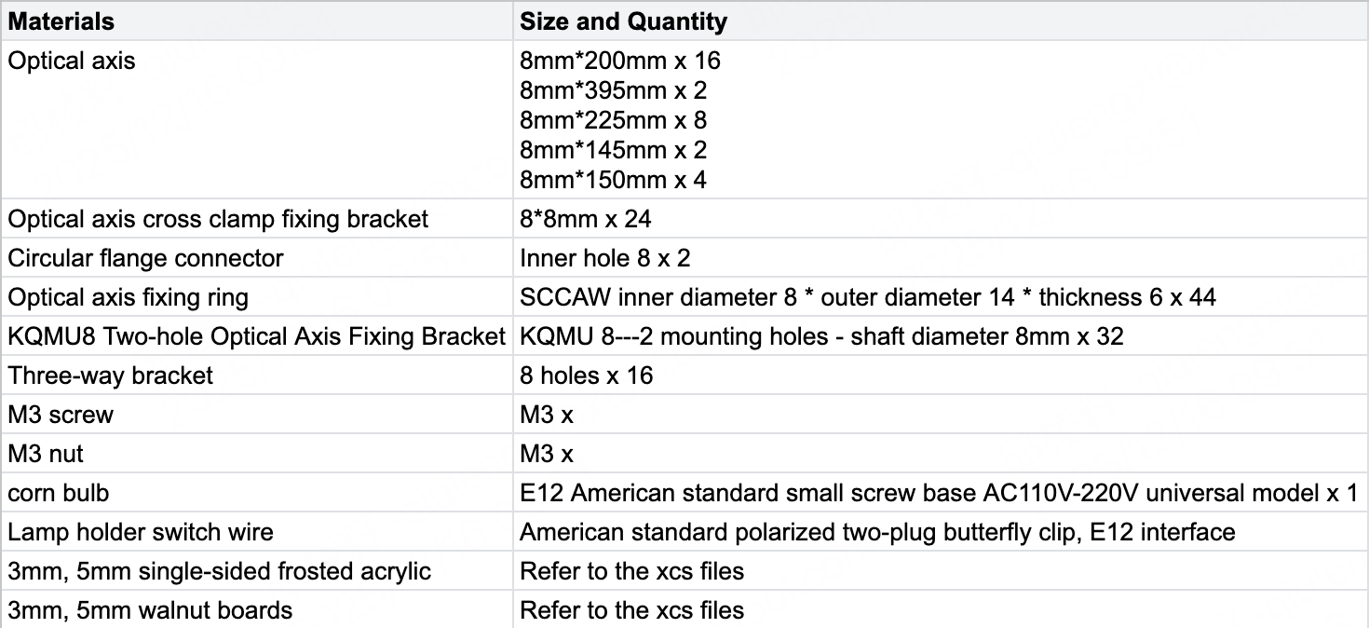The width and height of the screenshot is (1369, 628).
Task: Click the SCCAW inner diameter size cell
Action: coord(867,298)
